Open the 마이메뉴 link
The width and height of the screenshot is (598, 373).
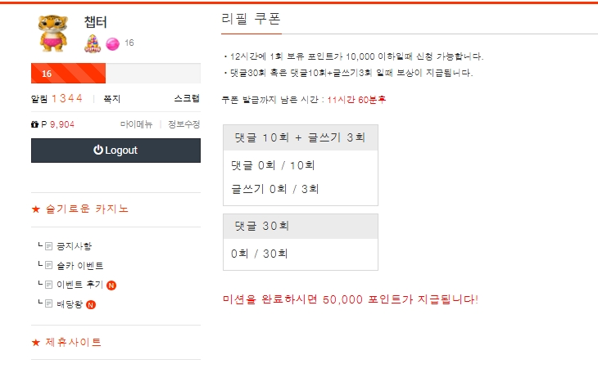click(136, 124)
